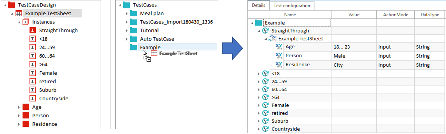This screenshot has width=446, height=134.
Task: Collapse the Instances node
Action: tap(19, 22)
